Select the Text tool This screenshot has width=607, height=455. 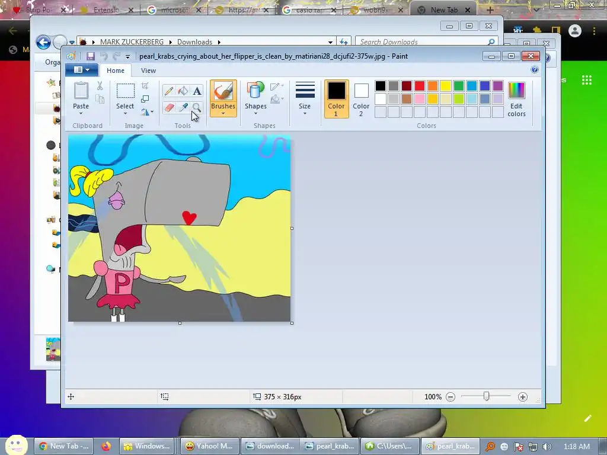coord(197,91)
